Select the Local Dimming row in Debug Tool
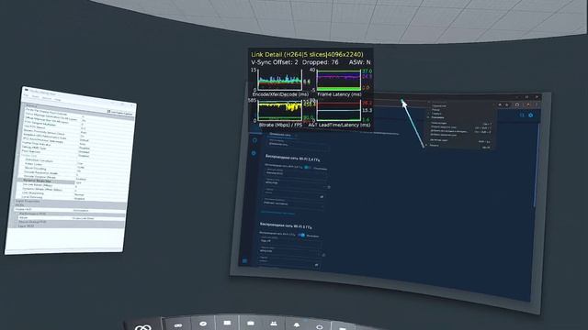This screenshot has width=588, height=330. click(72, 198)
